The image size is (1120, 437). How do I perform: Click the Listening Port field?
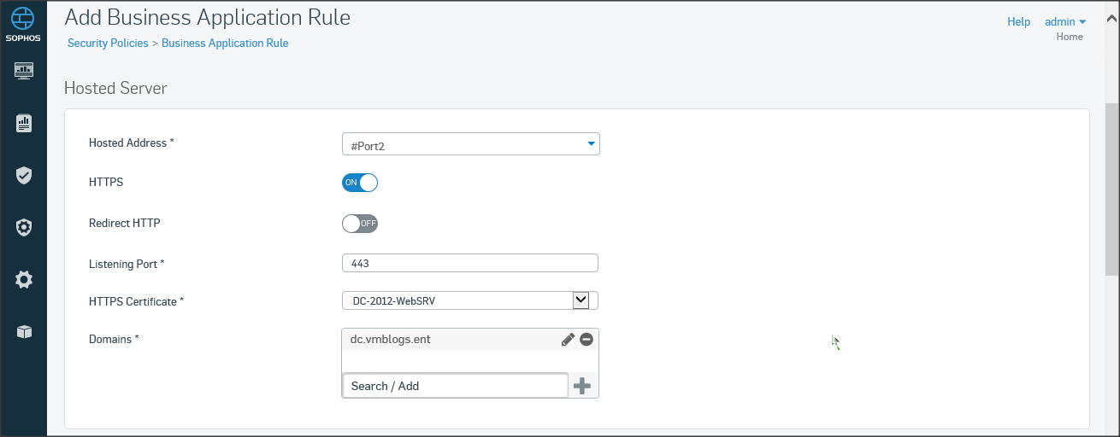469,263
